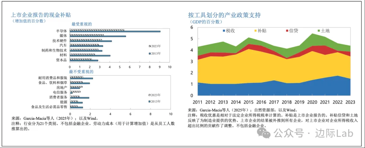365x148 pixels.
Task: Click the solid 2013年 bar for 媒体
Action: click(98, 36)
